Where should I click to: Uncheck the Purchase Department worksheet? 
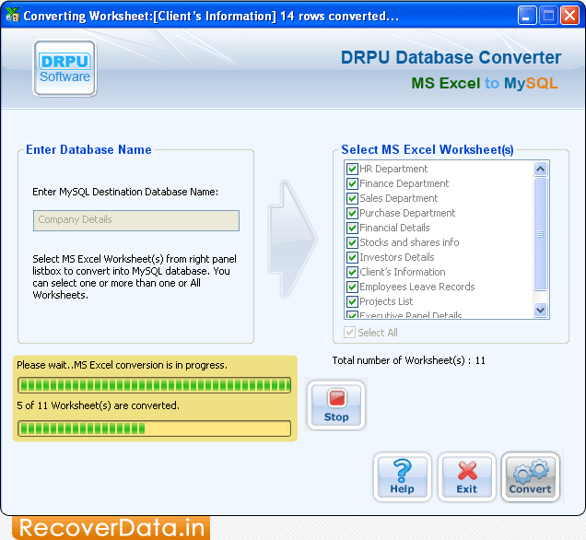click(352, 213)
